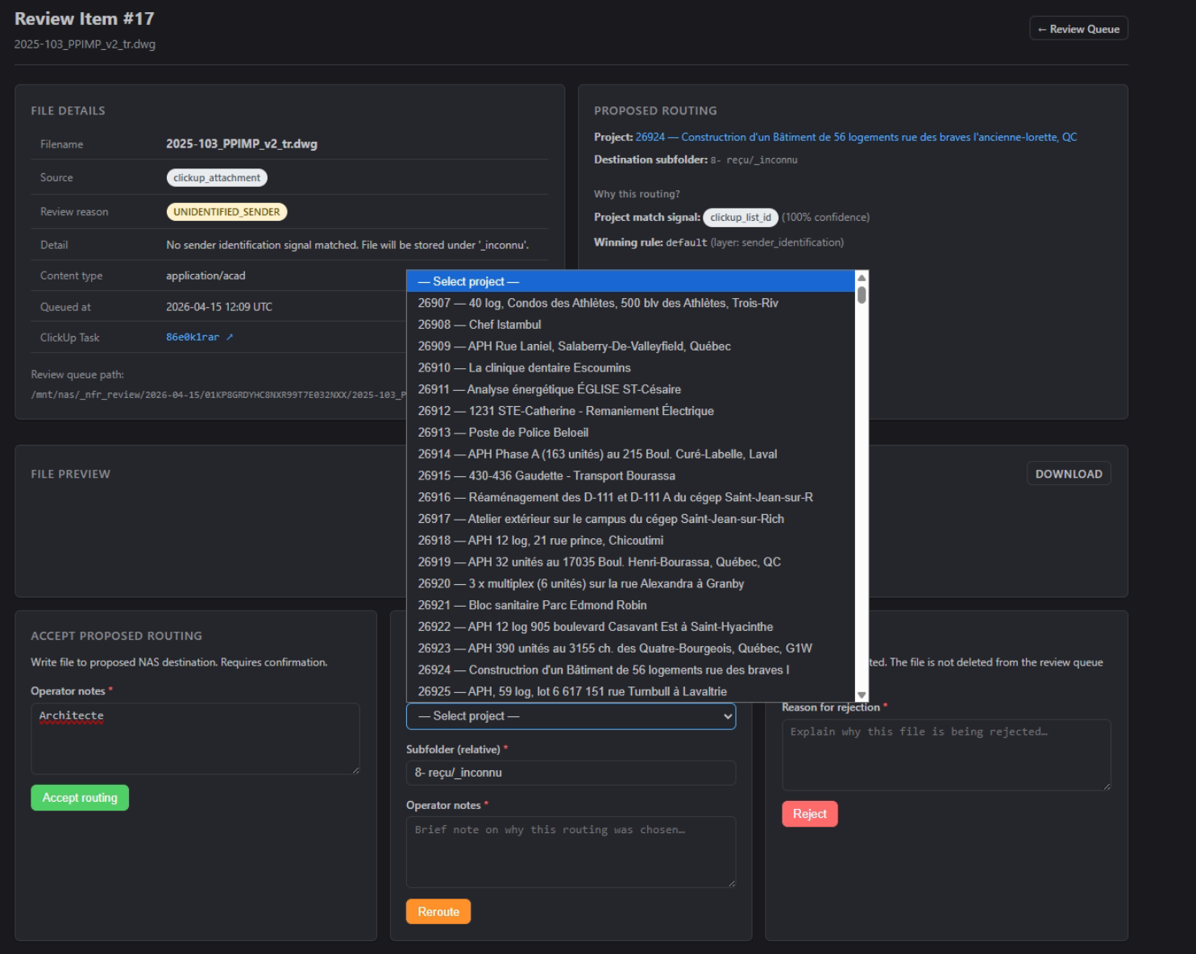
Task: Click the green Accept routing button
Action: [x=80, y=798]
